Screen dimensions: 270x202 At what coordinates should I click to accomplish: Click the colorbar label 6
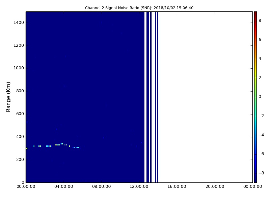point(260,40)
